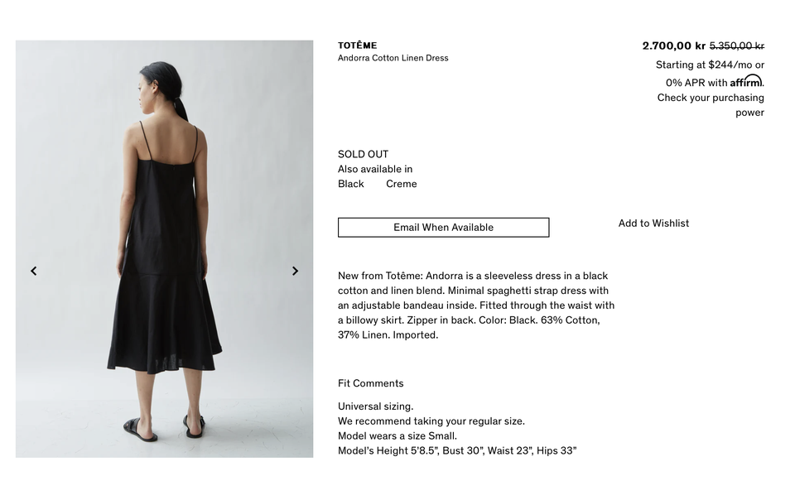The width and height of the screenshot is (795, 500).
Task: Click the Email When Available button
Action: [x=443, y=228]
